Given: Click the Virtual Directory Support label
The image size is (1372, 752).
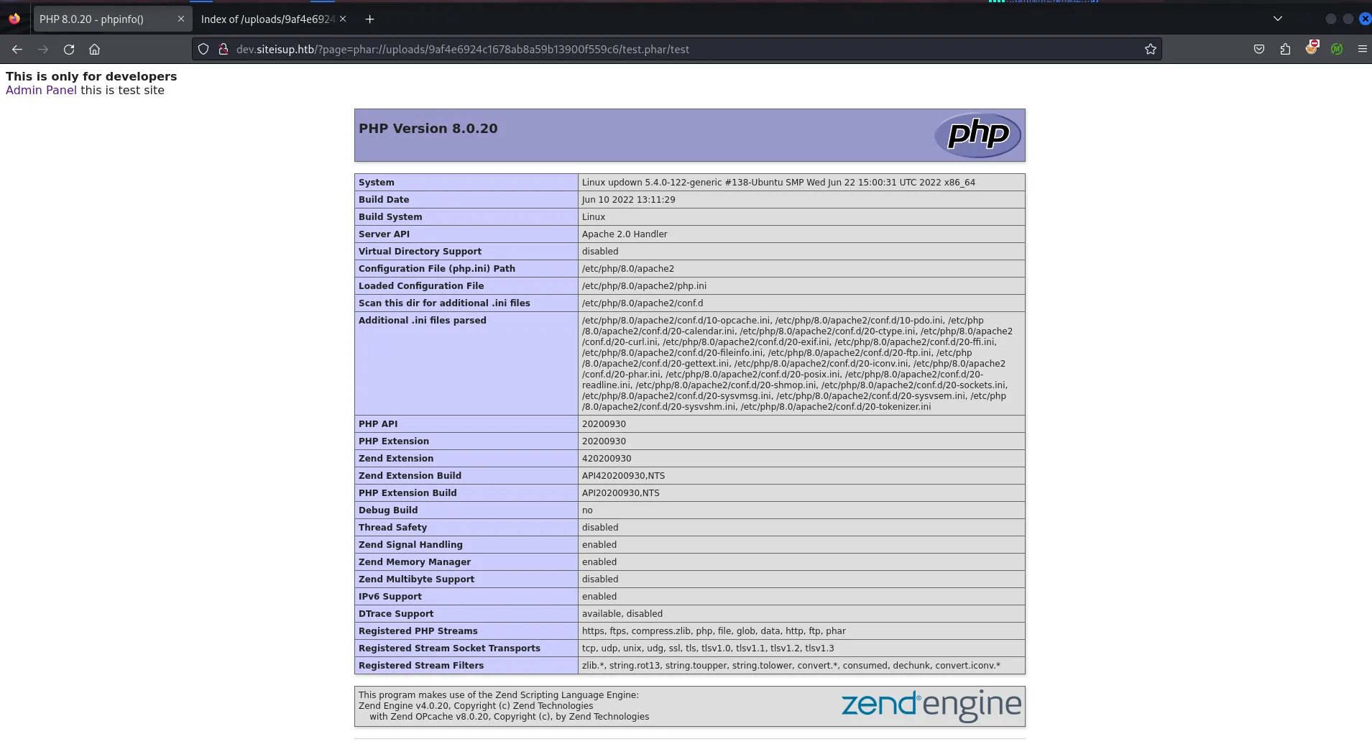Looking at the screenshot, I should point(420,252).
